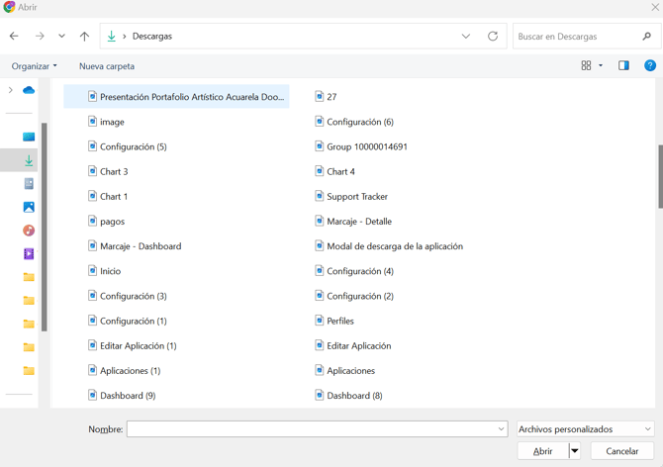Click the file list vertical scrollbar
The image size is (663, 467).
click(x=659, y=178)
